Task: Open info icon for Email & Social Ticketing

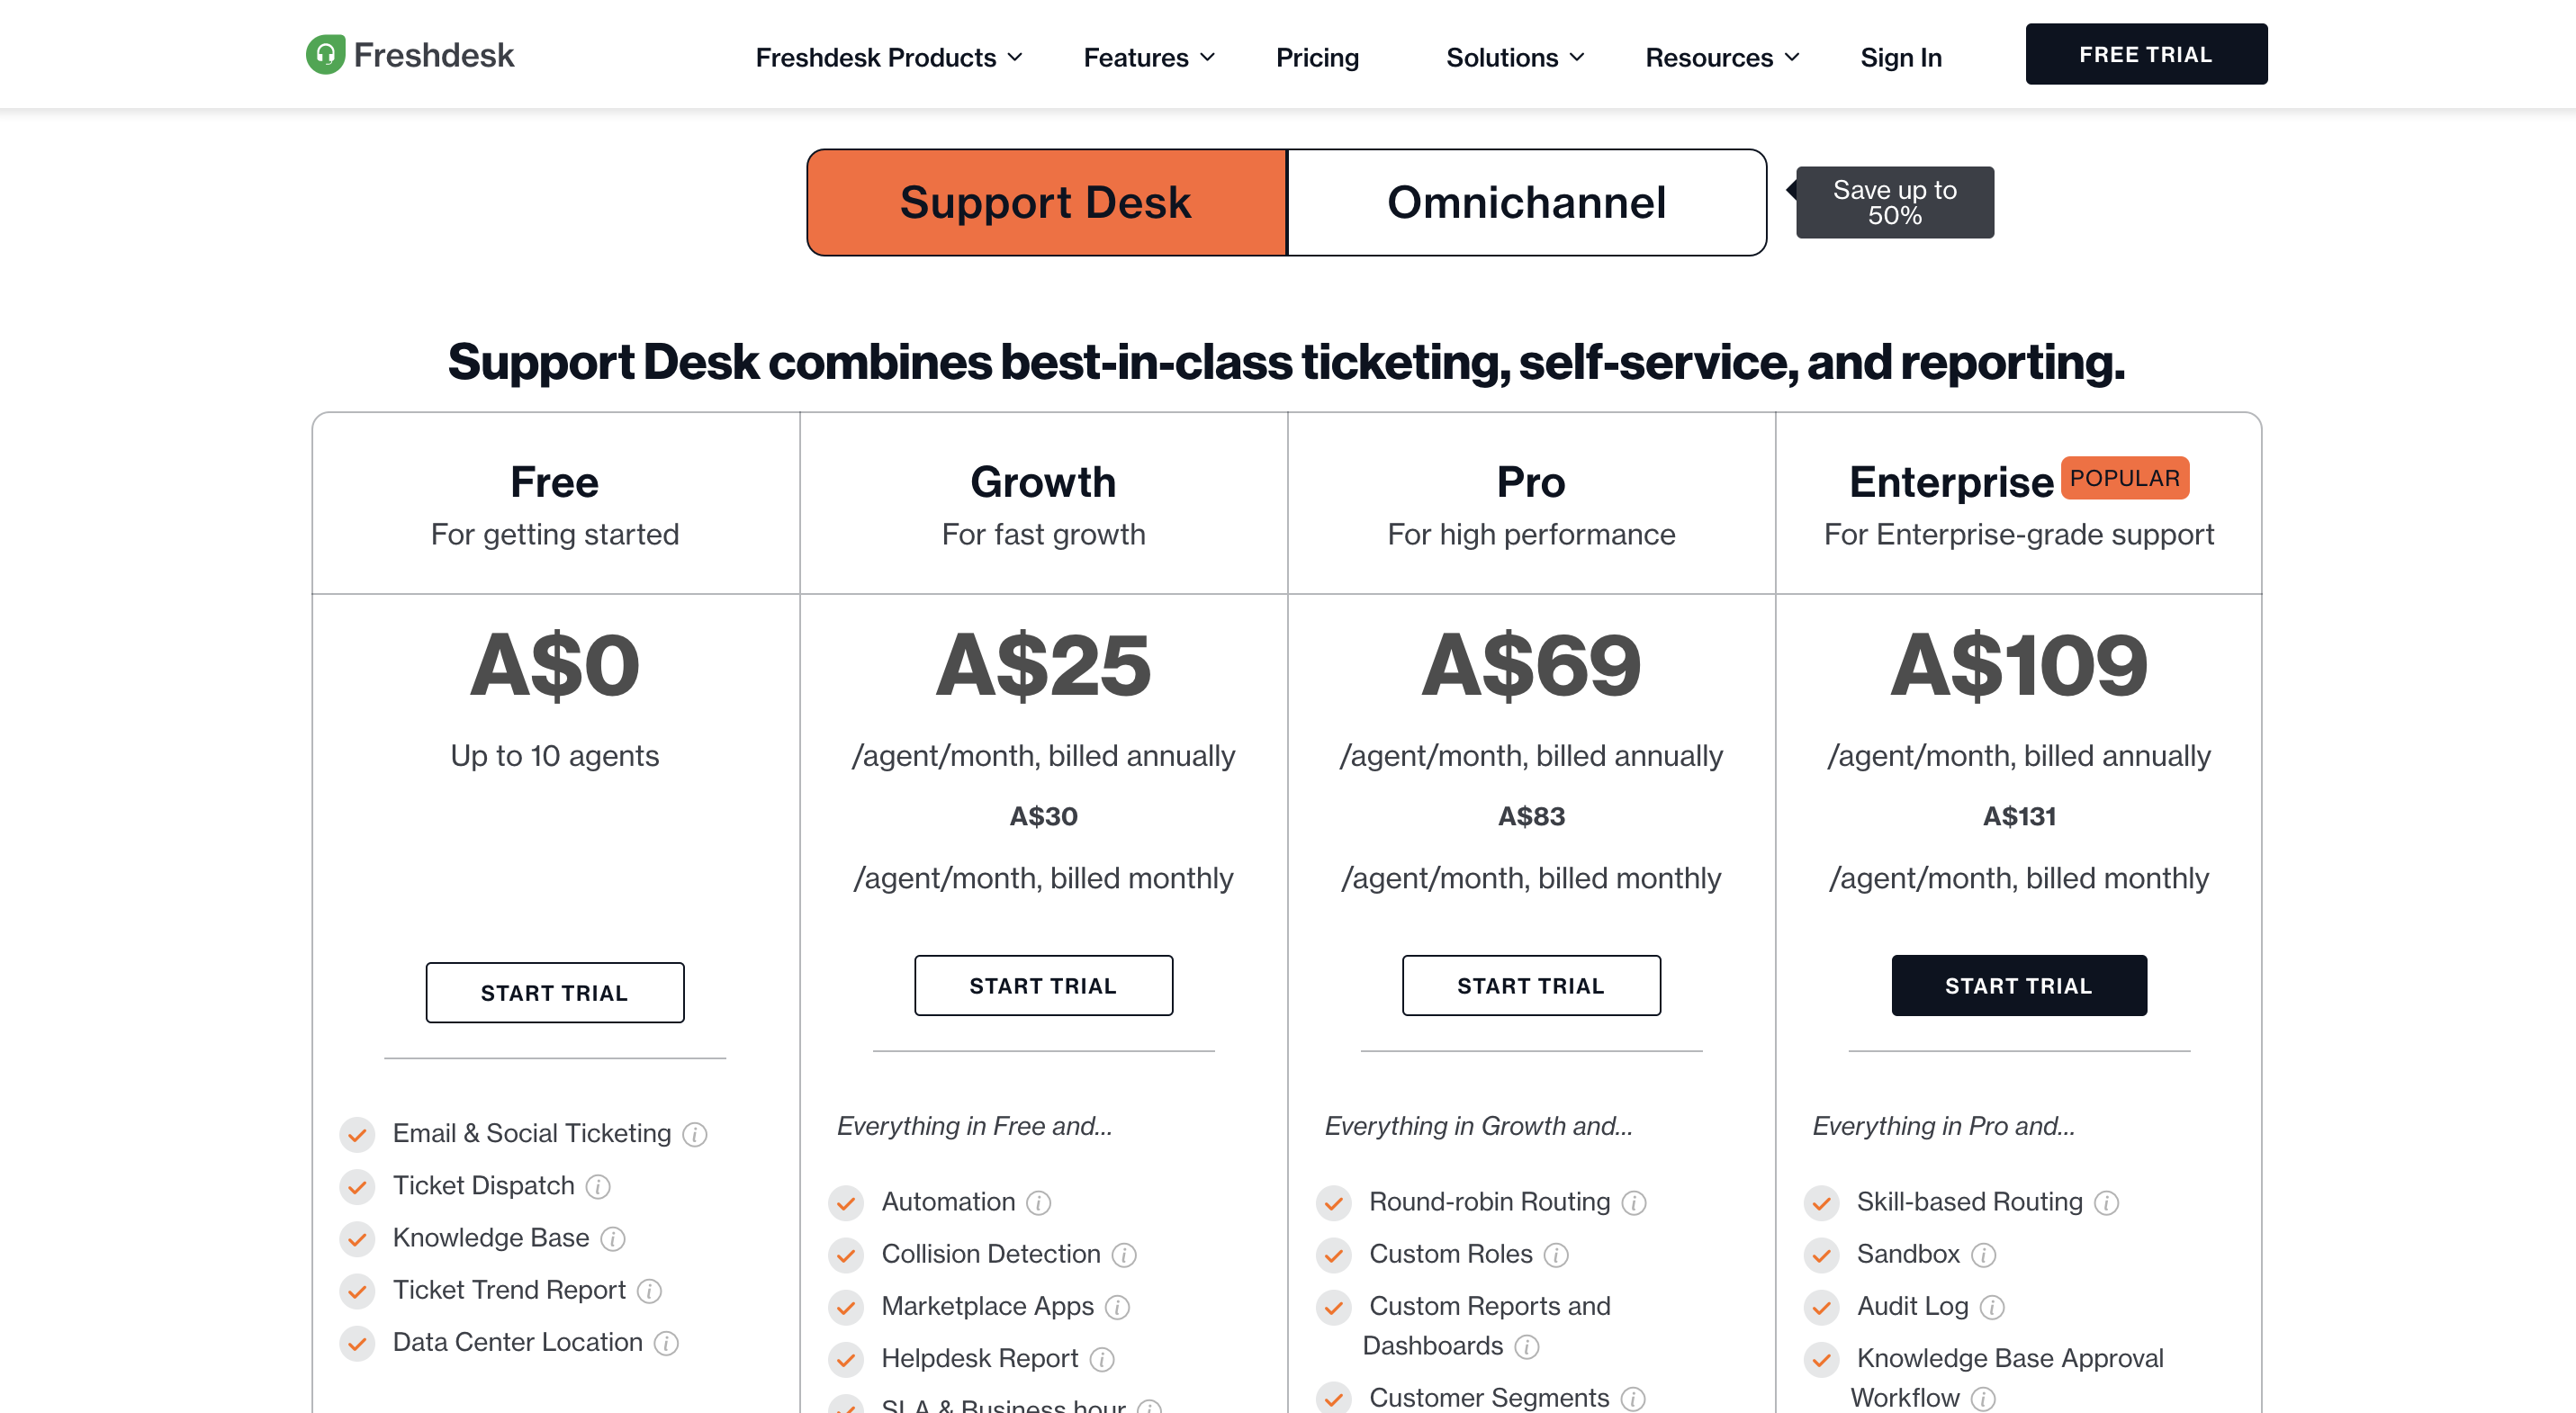Action: click(695, 1134)
